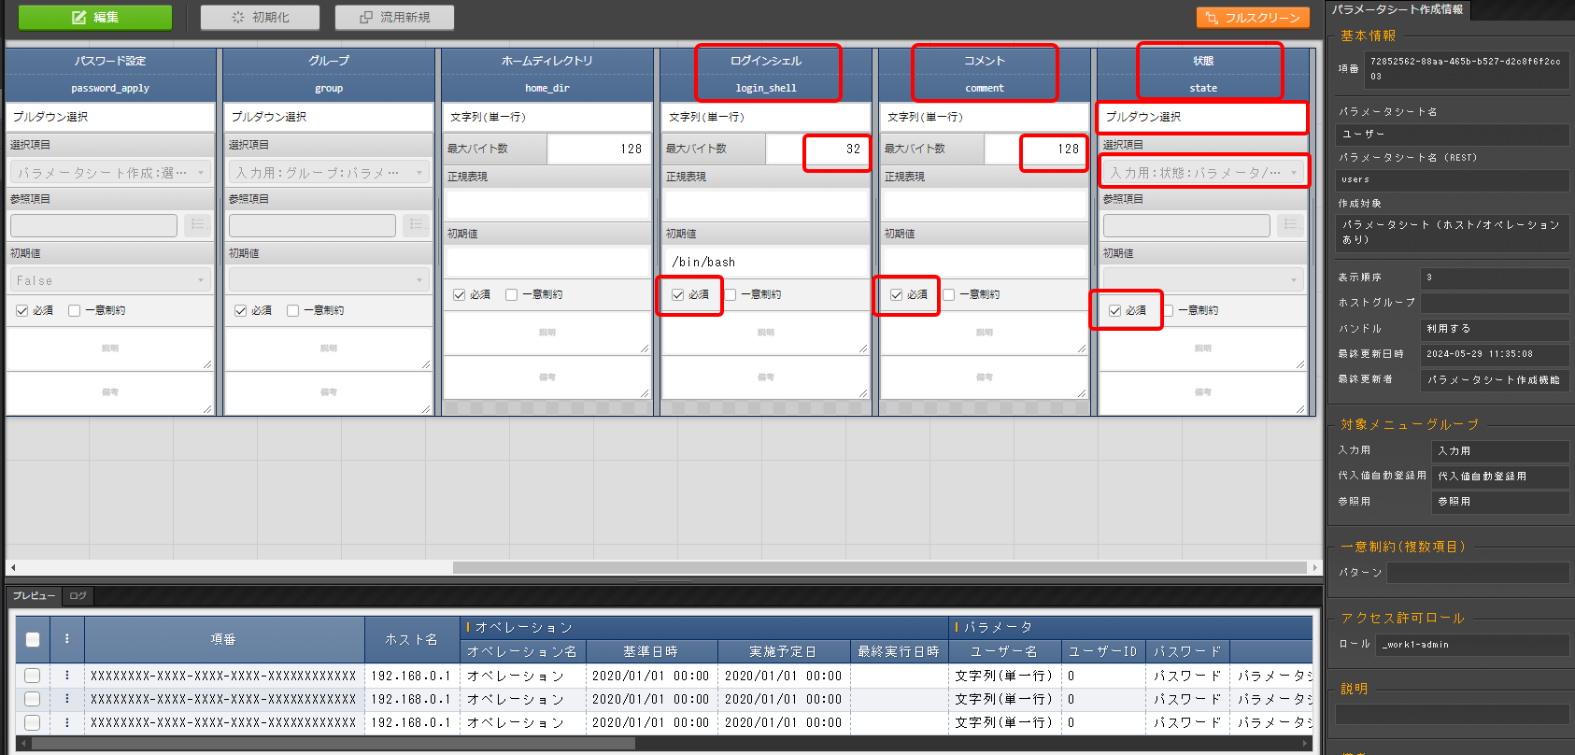Click the REST name field showing users
This screenshot has width=1575, height=755.
[x=1453, y=179]
